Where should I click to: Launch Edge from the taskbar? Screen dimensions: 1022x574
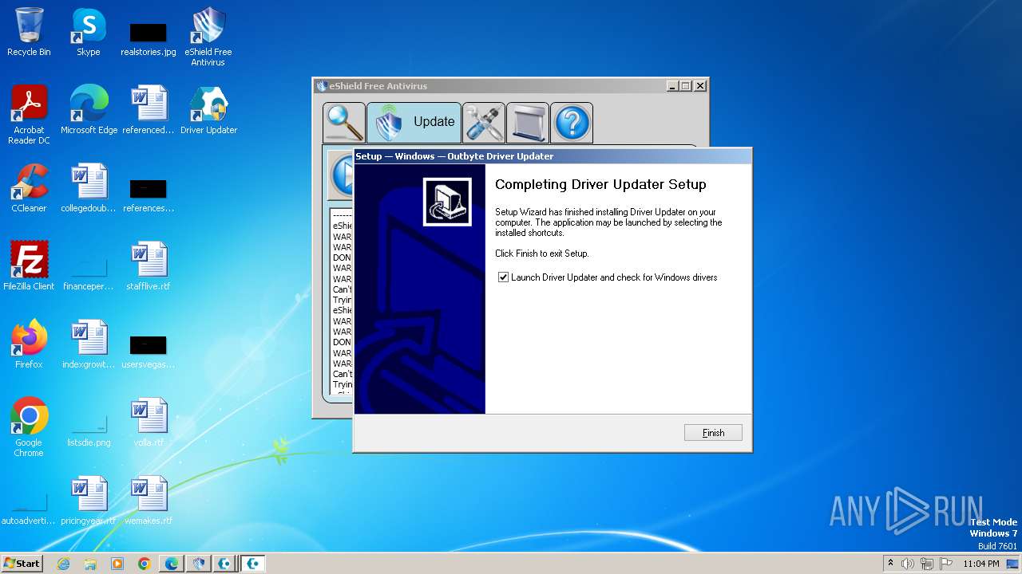(172, 564)
